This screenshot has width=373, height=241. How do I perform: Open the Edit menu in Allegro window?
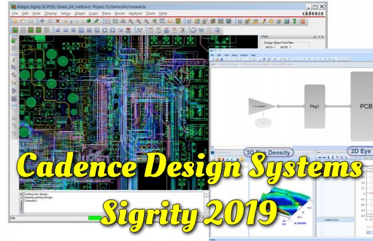pyautogui.click(x=25, y=14)
